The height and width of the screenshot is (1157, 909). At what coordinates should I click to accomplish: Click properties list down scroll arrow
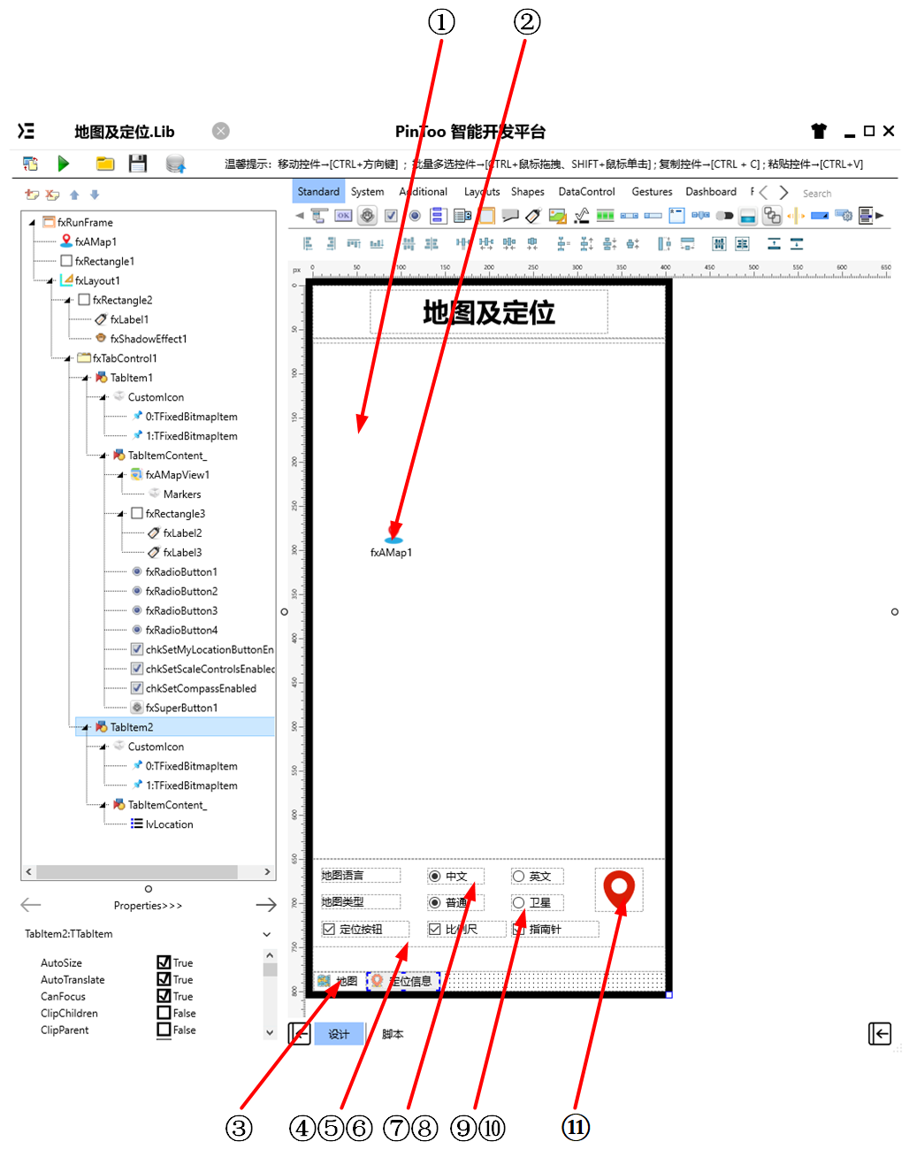point(270,1031)
